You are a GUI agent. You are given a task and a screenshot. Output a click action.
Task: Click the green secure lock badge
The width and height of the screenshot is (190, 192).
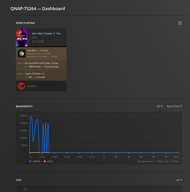18,49
